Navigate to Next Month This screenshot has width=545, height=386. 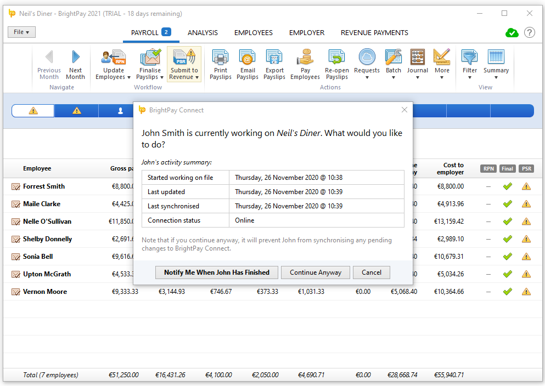75,65
